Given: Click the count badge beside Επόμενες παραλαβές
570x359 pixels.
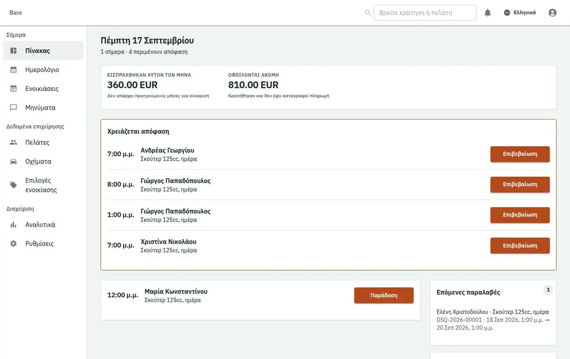Looking at the screenshot, I should pos(548,290).
